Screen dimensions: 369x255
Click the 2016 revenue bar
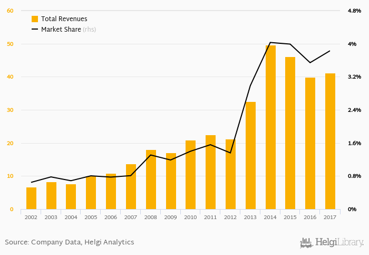pos(310,144)
